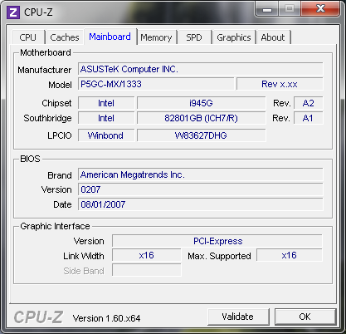This screenshot has width=346, height=334.
Task: Click the CPU-Z purple Z title icon
Action: [13, 12]
